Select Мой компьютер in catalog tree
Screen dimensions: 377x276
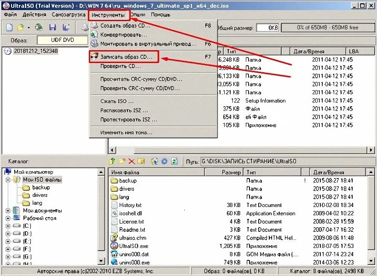tap(34, 172)
